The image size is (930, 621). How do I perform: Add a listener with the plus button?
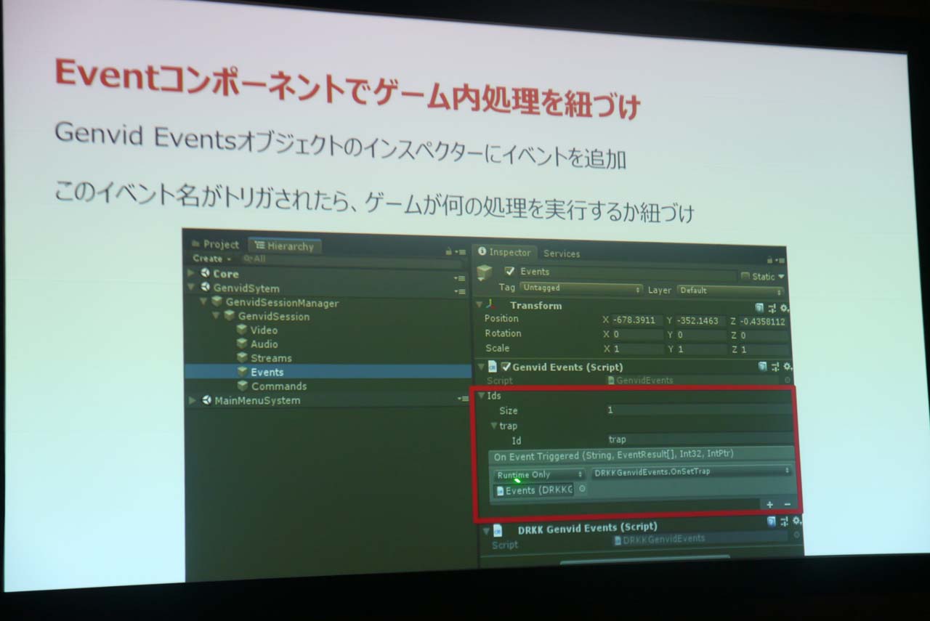(x=769, y=503)
